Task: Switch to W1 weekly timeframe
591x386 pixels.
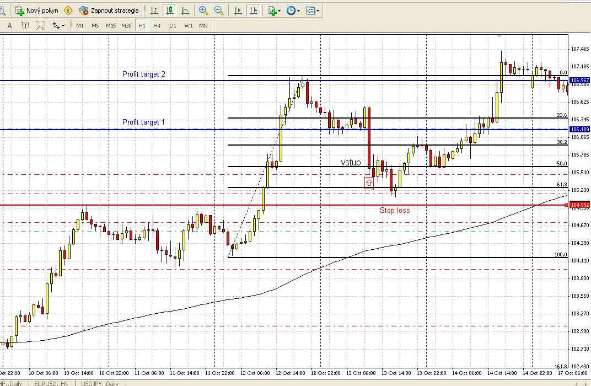Action: click(189, 25)
